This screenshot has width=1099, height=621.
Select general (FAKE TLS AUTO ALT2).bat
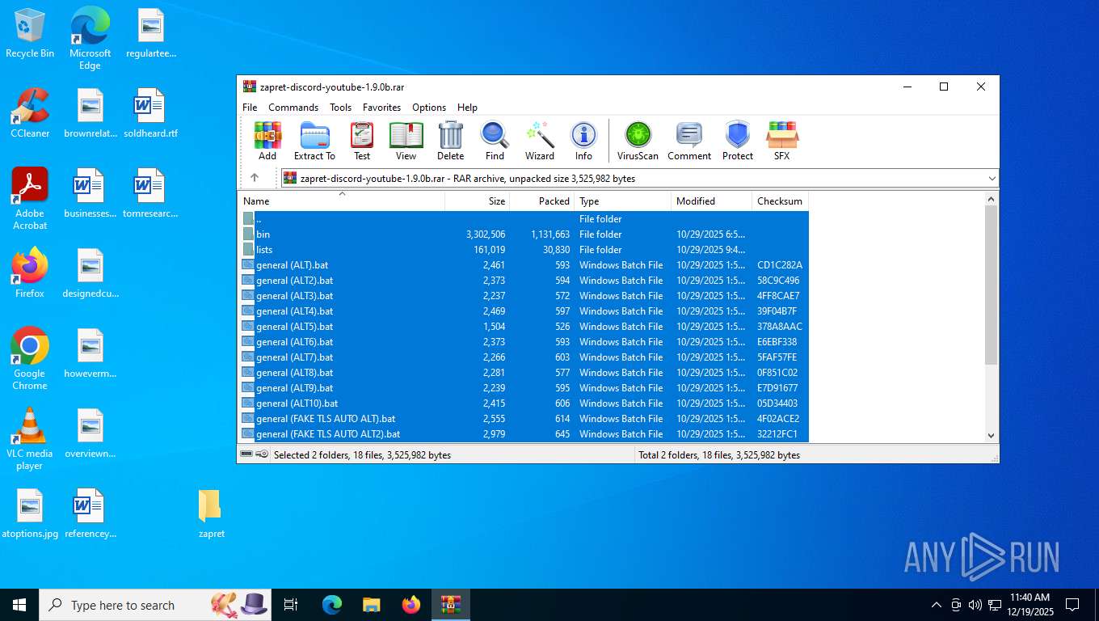[524, 433]
